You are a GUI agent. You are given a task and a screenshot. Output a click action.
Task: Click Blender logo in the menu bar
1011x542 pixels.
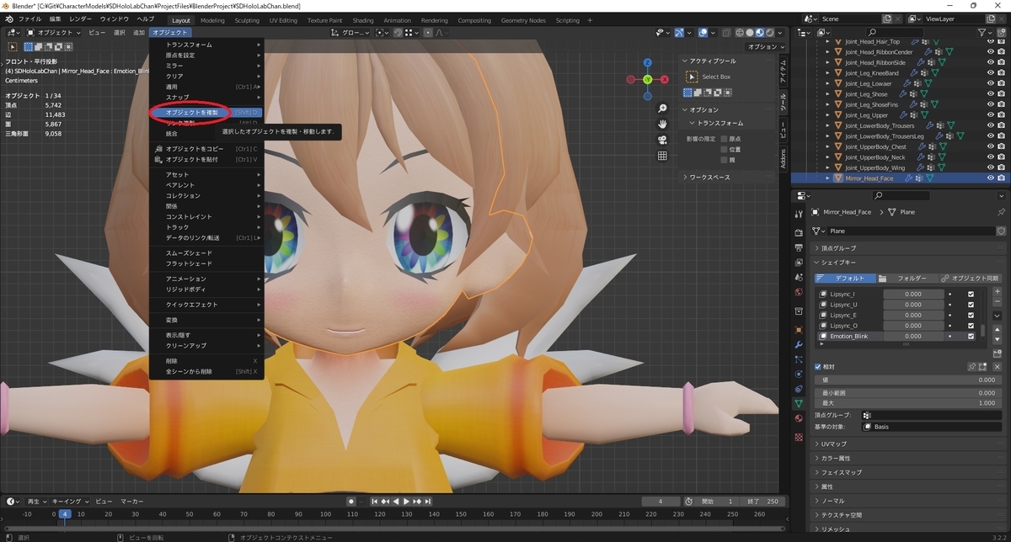click(x=8, y=19)
